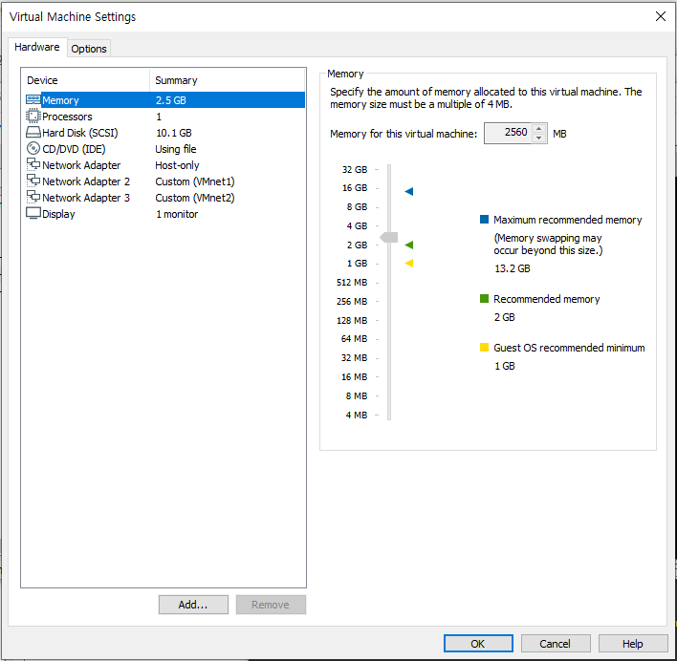This screenshot has height=661, width=677.
Task: Click the Using file summary text
Action: tap(176, 149)
